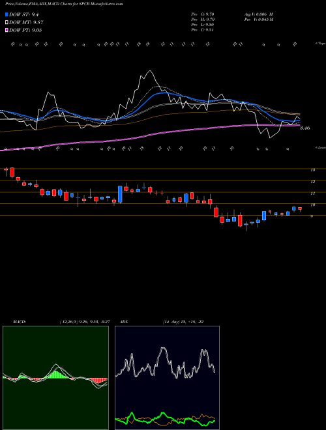The width and height of the screenshot is (326, 430).
Task: Select the 'DOW ST: 9.4' legend label
Action: [x=23, y=14]
